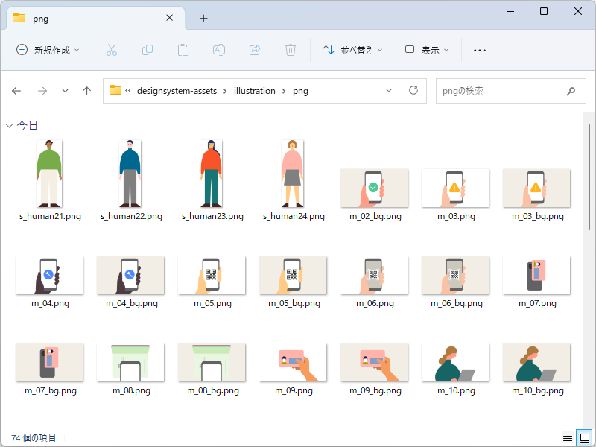596x447 pixels.
Task: Close the png tab
Action: coord(170,18)
